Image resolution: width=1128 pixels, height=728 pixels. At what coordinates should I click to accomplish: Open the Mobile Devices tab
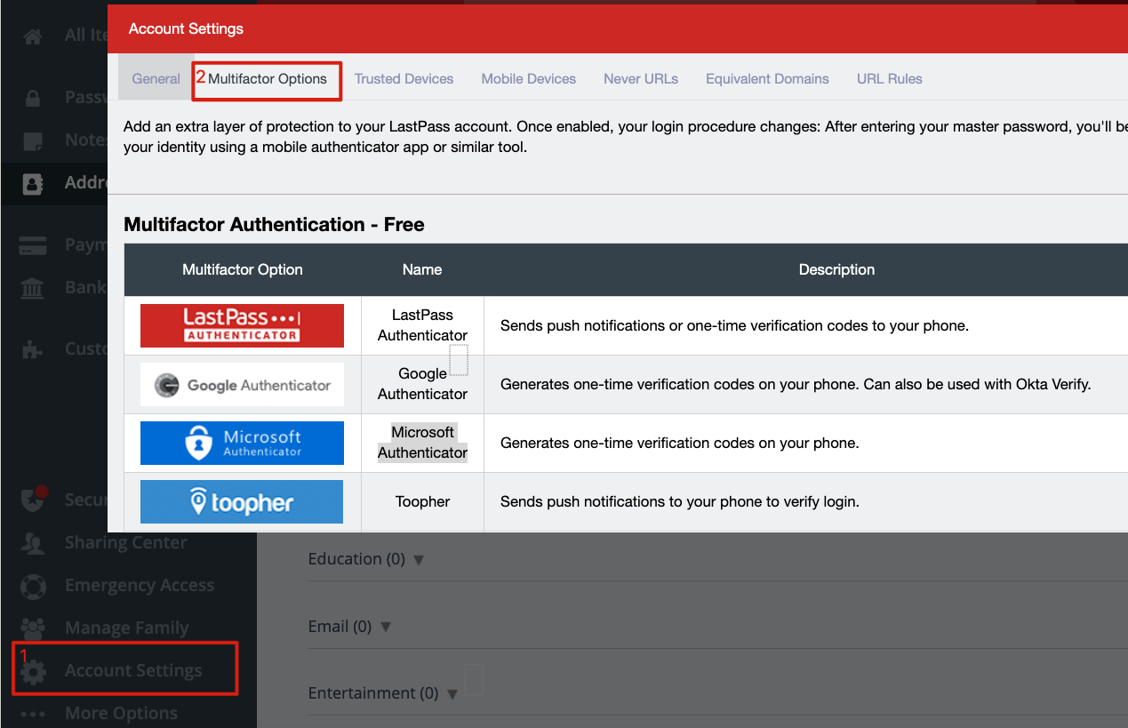tap(529, 78)
